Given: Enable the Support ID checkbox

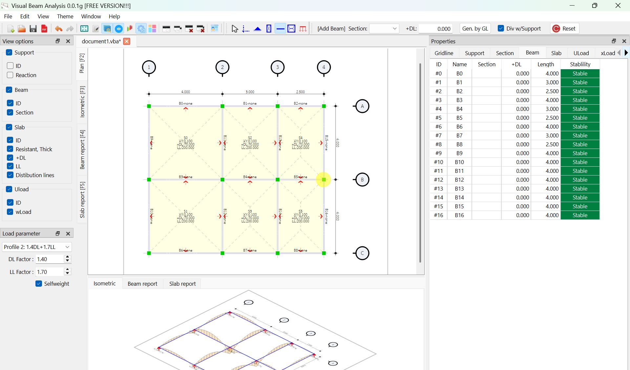Looking at the screenshot, I should [x=10, y=66].
